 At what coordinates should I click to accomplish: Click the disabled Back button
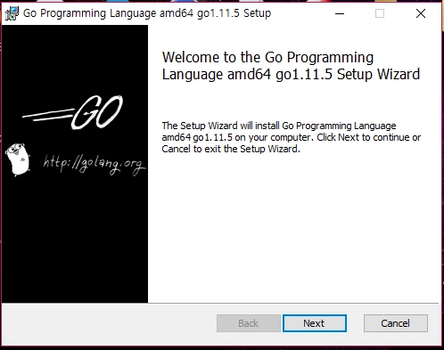249,323
